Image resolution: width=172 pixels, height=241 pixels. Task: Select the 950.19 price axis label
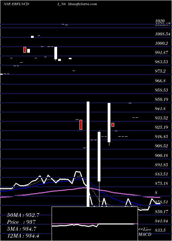coord(161,99)
